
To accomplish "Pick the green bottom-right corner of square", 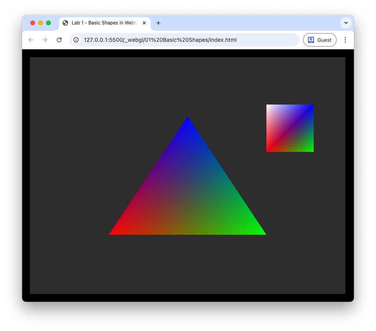I will click(311, 150).
